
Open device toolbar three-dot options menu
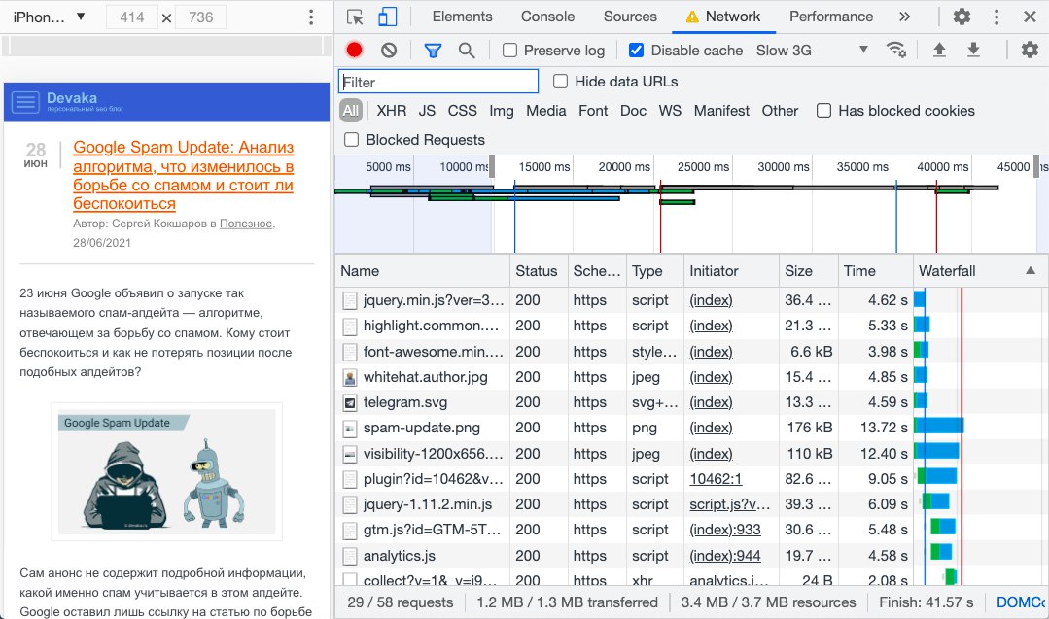pyautogui.click(x=311, y=17)
